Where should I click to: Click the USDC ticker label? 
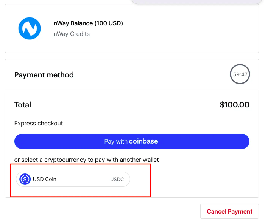pyautogui.click(x=117, y=179)
